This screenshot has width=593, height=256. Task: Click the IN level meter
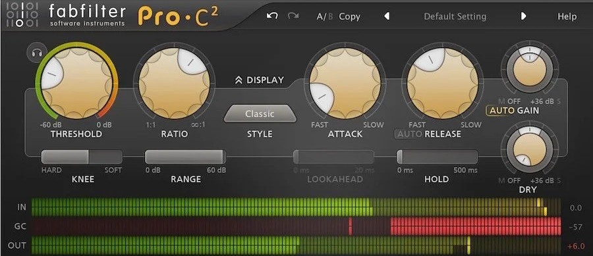coord(296,207)
